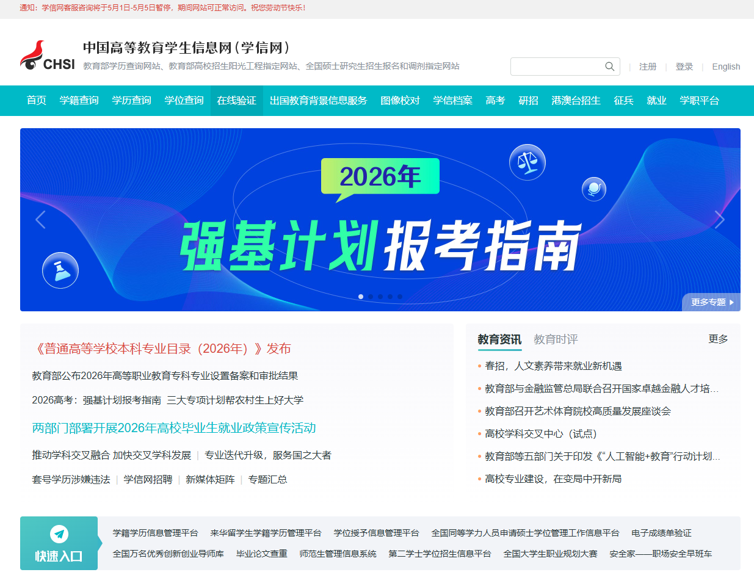
Task: Click the flask icon on the banner
Action: [x=60, y=270]
